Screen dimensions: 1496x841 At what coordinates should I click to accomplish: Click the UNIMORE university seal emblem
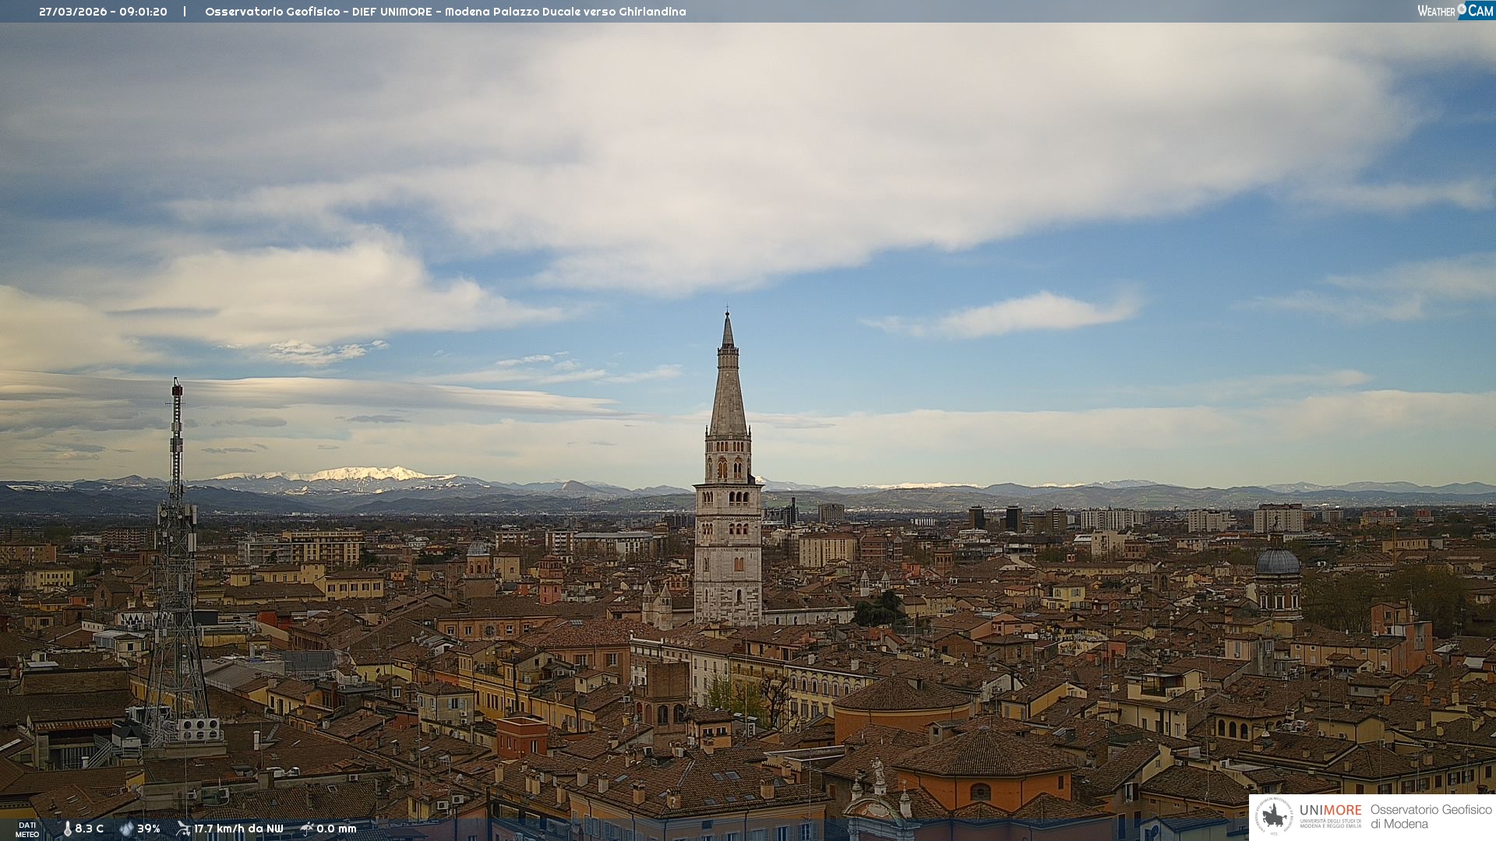pos(1274,816)
